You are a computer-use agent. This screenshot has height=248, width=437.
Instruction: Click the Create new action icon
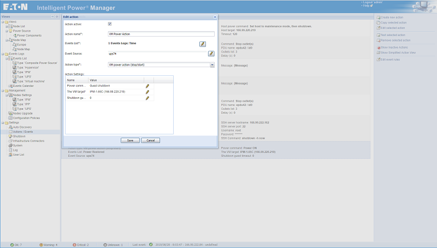coord(378,17)
